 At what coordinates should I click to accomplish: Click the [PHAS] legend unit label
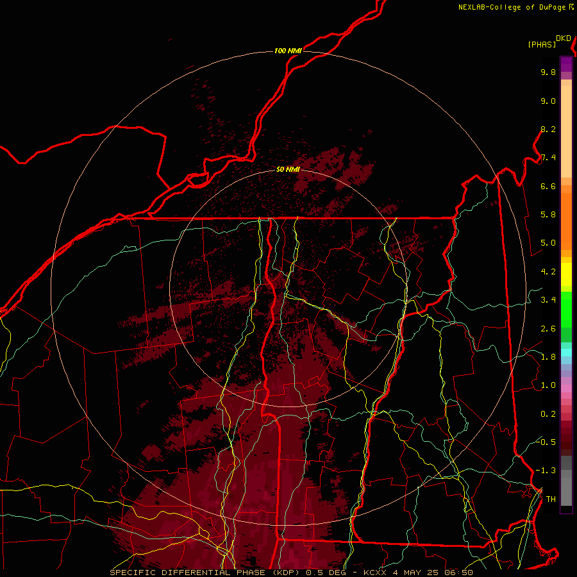coord(542,45)
